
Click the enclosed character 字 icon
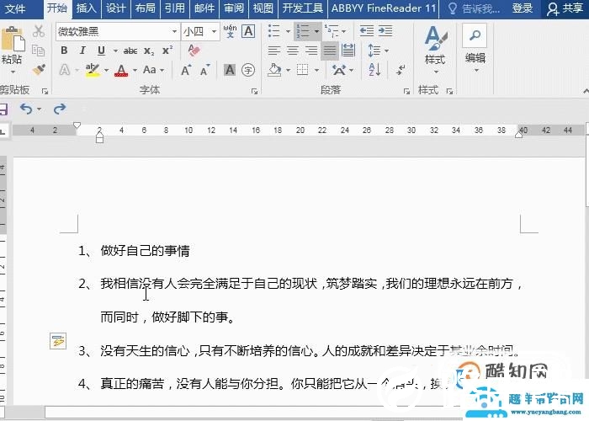[248, 70]
